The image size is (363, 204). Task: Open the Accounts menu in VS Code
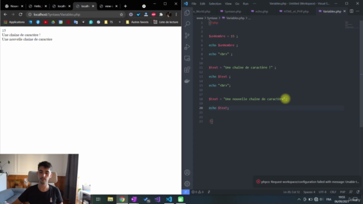tap(187, 172)
